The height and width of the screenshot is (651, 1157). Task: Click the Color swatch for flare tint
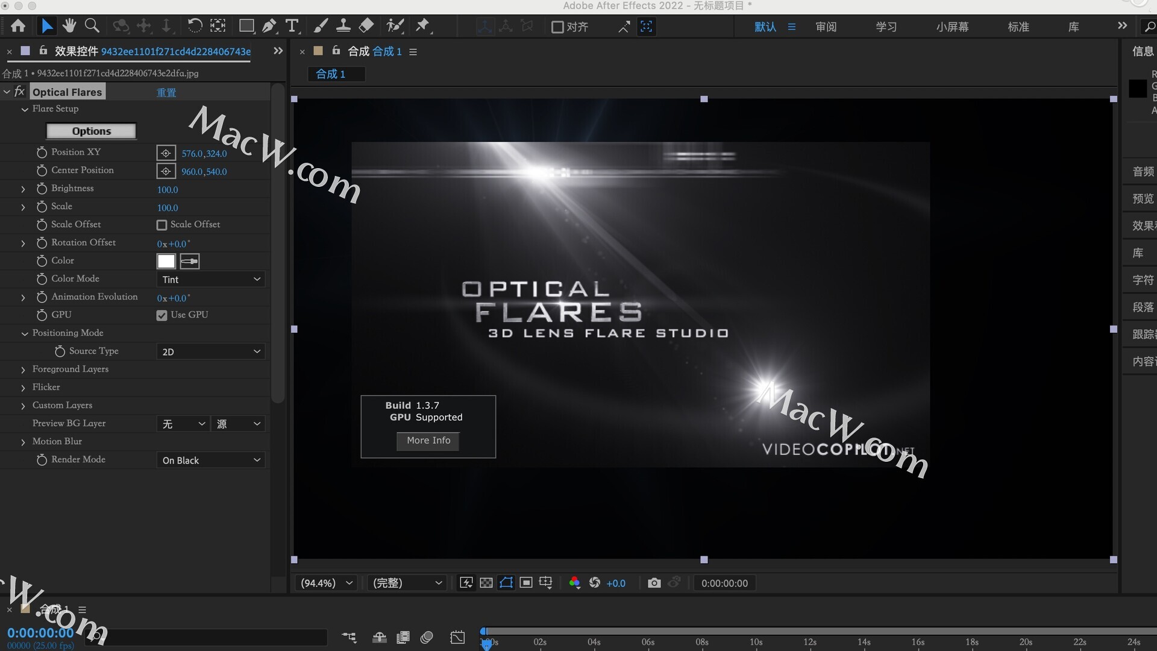165,262
